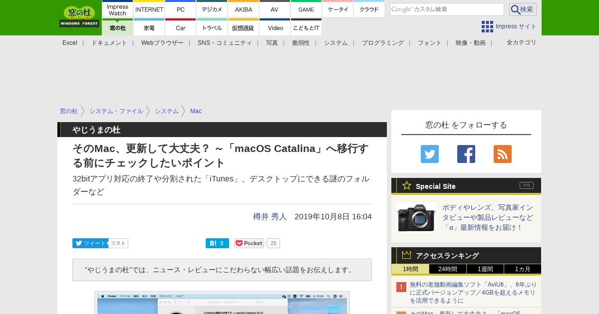Open the PC site tab
Viewport: 599px width, 314px height.
click(181, 9)
